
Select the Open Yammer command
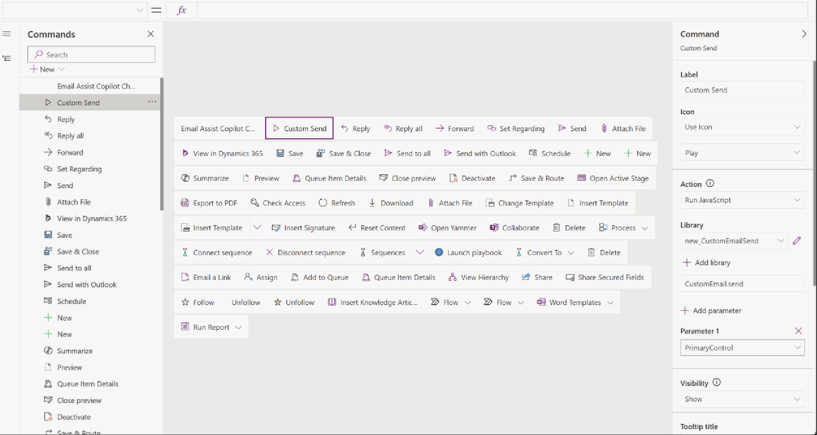click(447, 228)
